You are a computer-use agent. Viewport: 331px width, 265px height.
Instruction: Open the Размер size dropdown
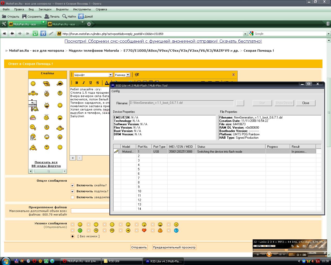coord(122,75)
